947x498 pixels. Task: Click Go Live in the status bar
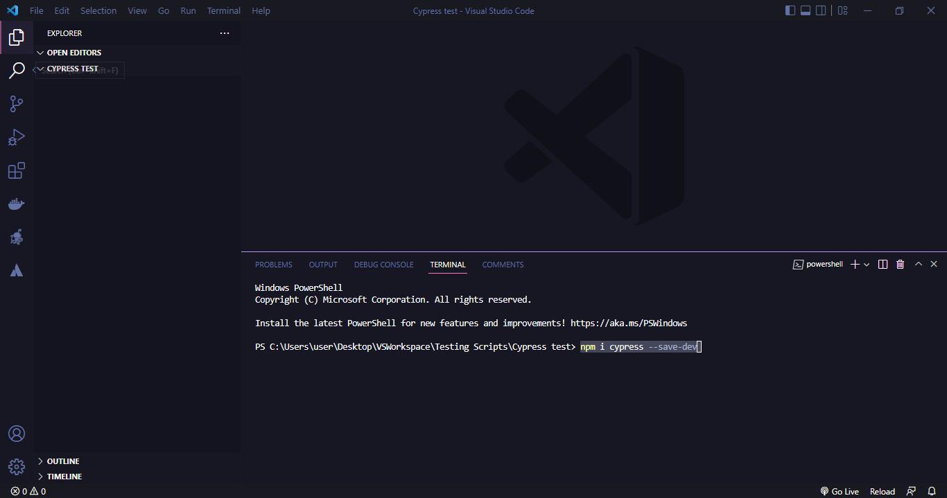click(840, 491)
